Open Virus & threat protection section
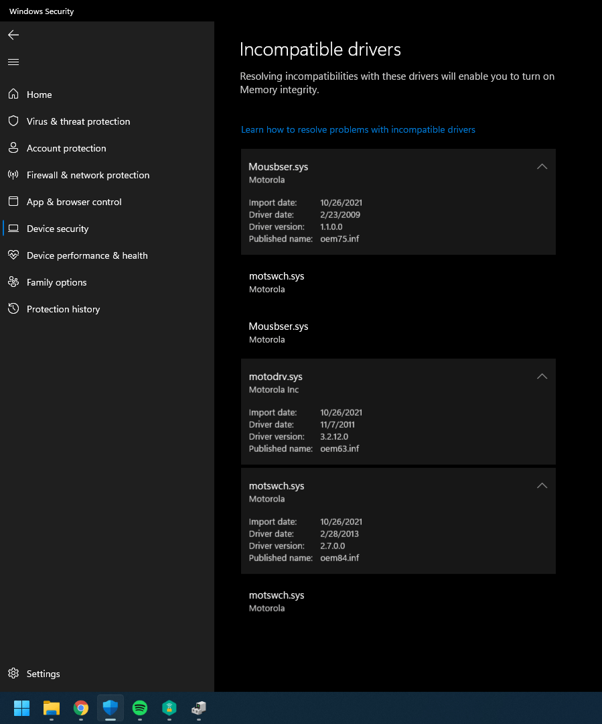The width and height of the screenshot is (602, 724). pyautogui.click(x=78, y=121)
